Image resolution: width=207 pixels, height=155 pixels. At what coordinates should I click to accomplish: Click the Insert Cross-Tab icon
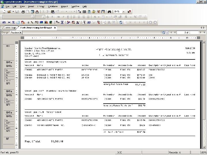[x=18, y=22]
